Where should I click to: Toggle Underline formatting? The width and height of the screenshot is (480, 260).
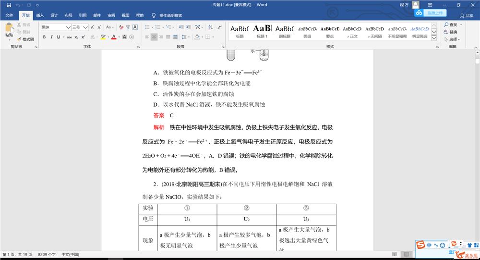(x=58, y=37)
